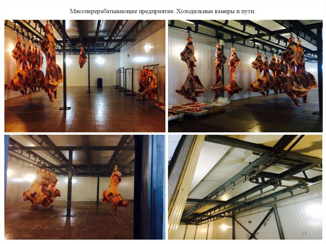Click the slide number 14
The height and width of the screenshot is (244, 326).
click(304, 234)
